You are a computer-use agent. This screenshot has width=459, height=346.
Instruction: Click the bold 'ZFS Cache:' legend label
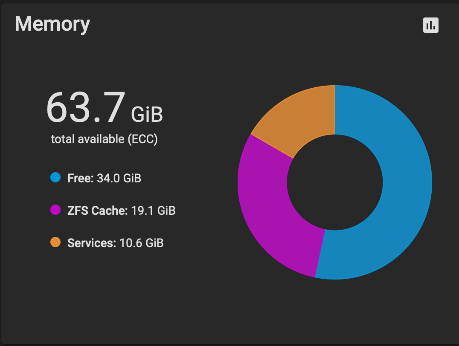(x=98, y=210)
